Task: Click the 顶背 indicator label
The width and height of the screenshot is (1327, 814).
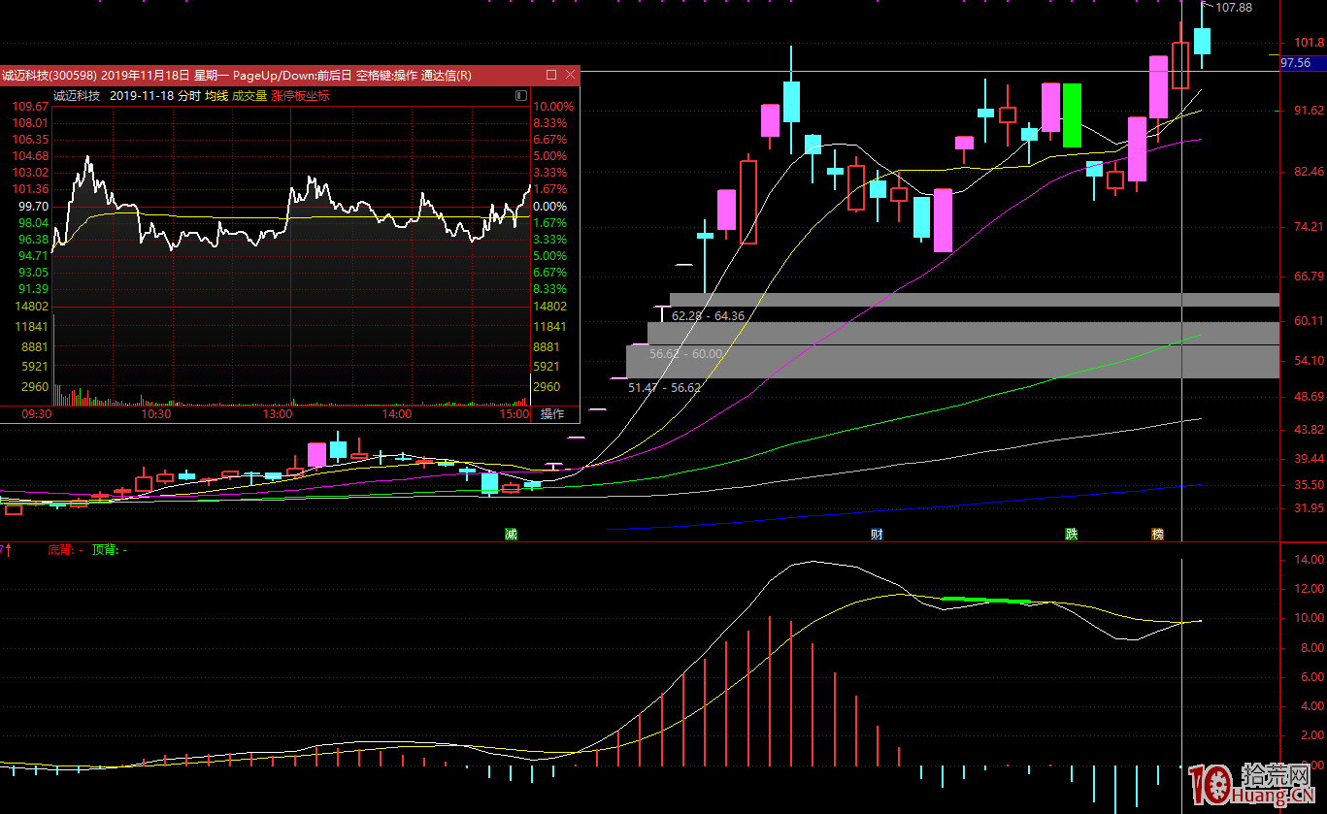Action: coord(105,550)
